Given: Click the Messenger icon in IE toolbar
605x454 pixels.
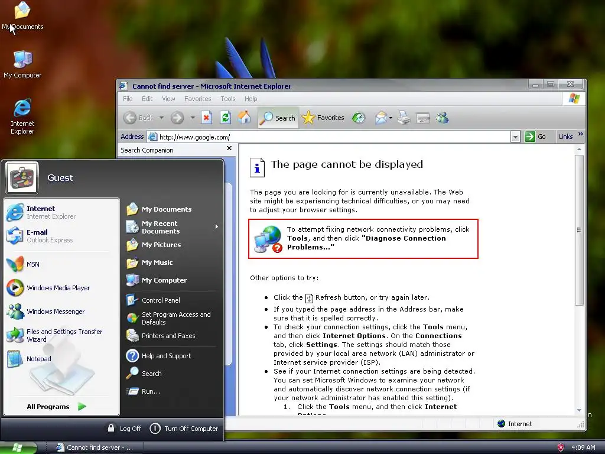Looking at the screenshot, I should point(442,118).
